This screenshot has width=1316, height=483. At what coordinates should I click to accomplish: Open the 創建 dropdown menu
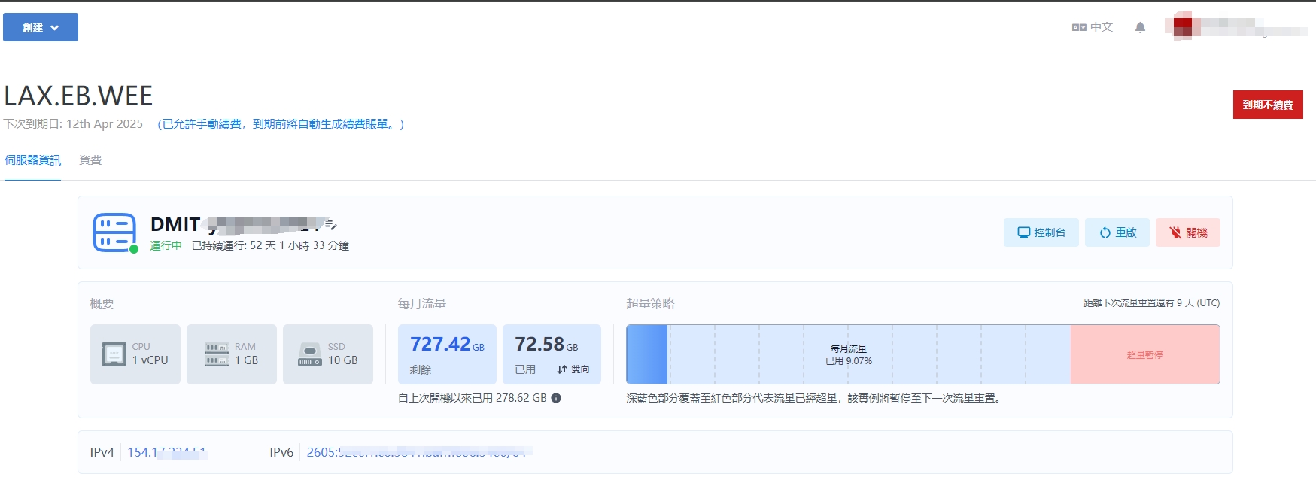tap(41, 27)
